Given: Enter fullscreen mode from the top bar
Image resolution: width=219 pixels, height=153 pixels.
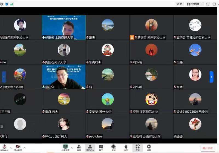Looking at the screenshot, I should click(208, 4).
